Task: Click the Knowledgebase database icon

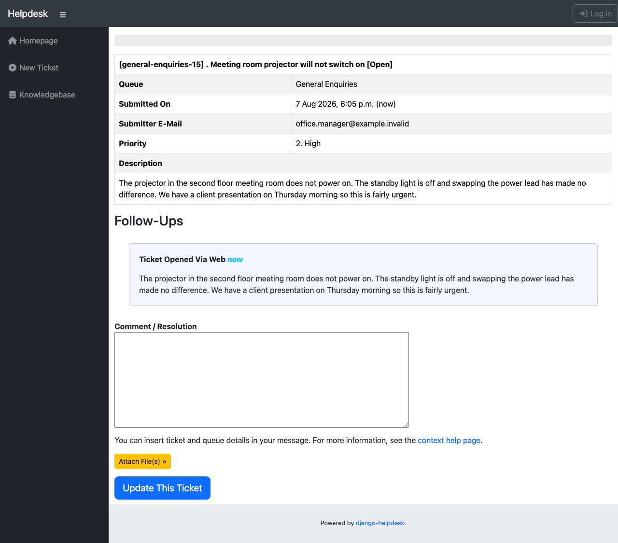Action: pos(13,95)
